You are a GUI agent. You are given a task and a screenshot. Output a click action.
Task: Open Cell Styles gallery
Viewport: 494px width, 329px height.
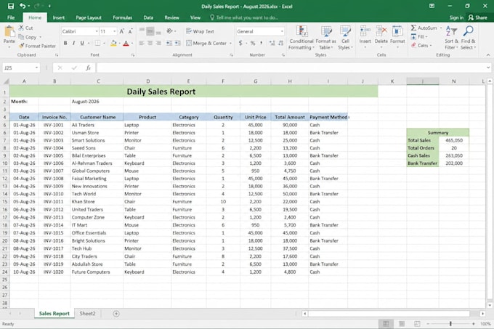pyautogui.click(x=345, y=38)
